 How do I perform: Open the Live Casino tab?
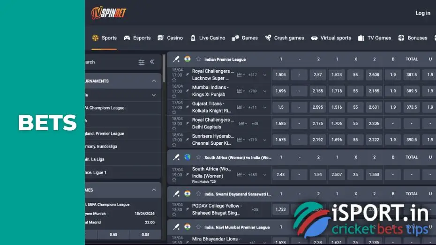coord(208,38)
